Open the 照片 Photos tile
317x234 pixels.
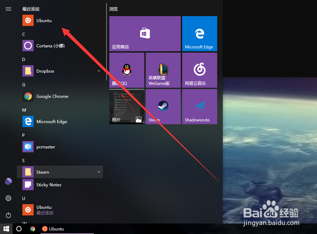127,106
